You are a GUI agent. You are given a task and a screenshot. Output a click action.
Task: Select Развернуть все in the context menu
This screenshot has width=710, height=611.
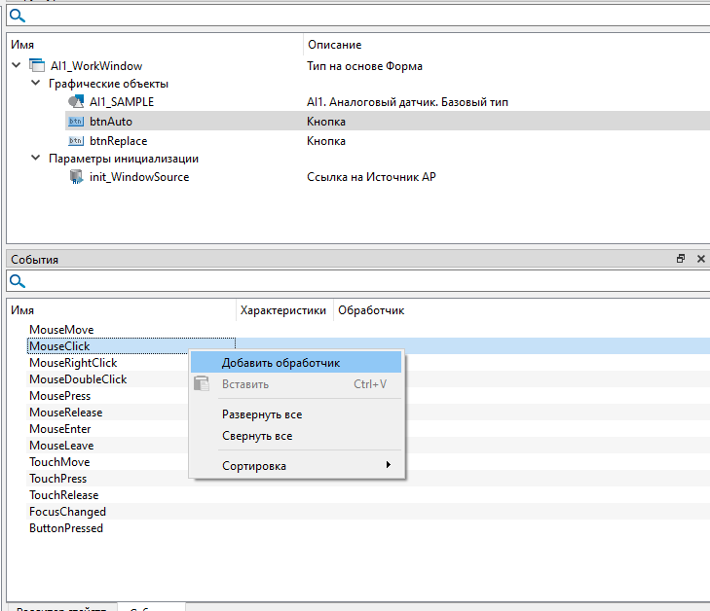(262, 414)
